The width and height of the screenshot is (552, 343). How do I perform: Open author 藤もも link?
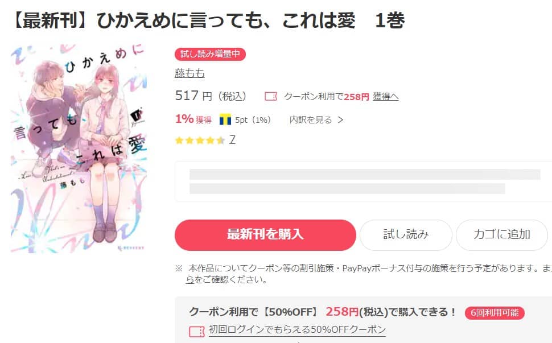190,73
